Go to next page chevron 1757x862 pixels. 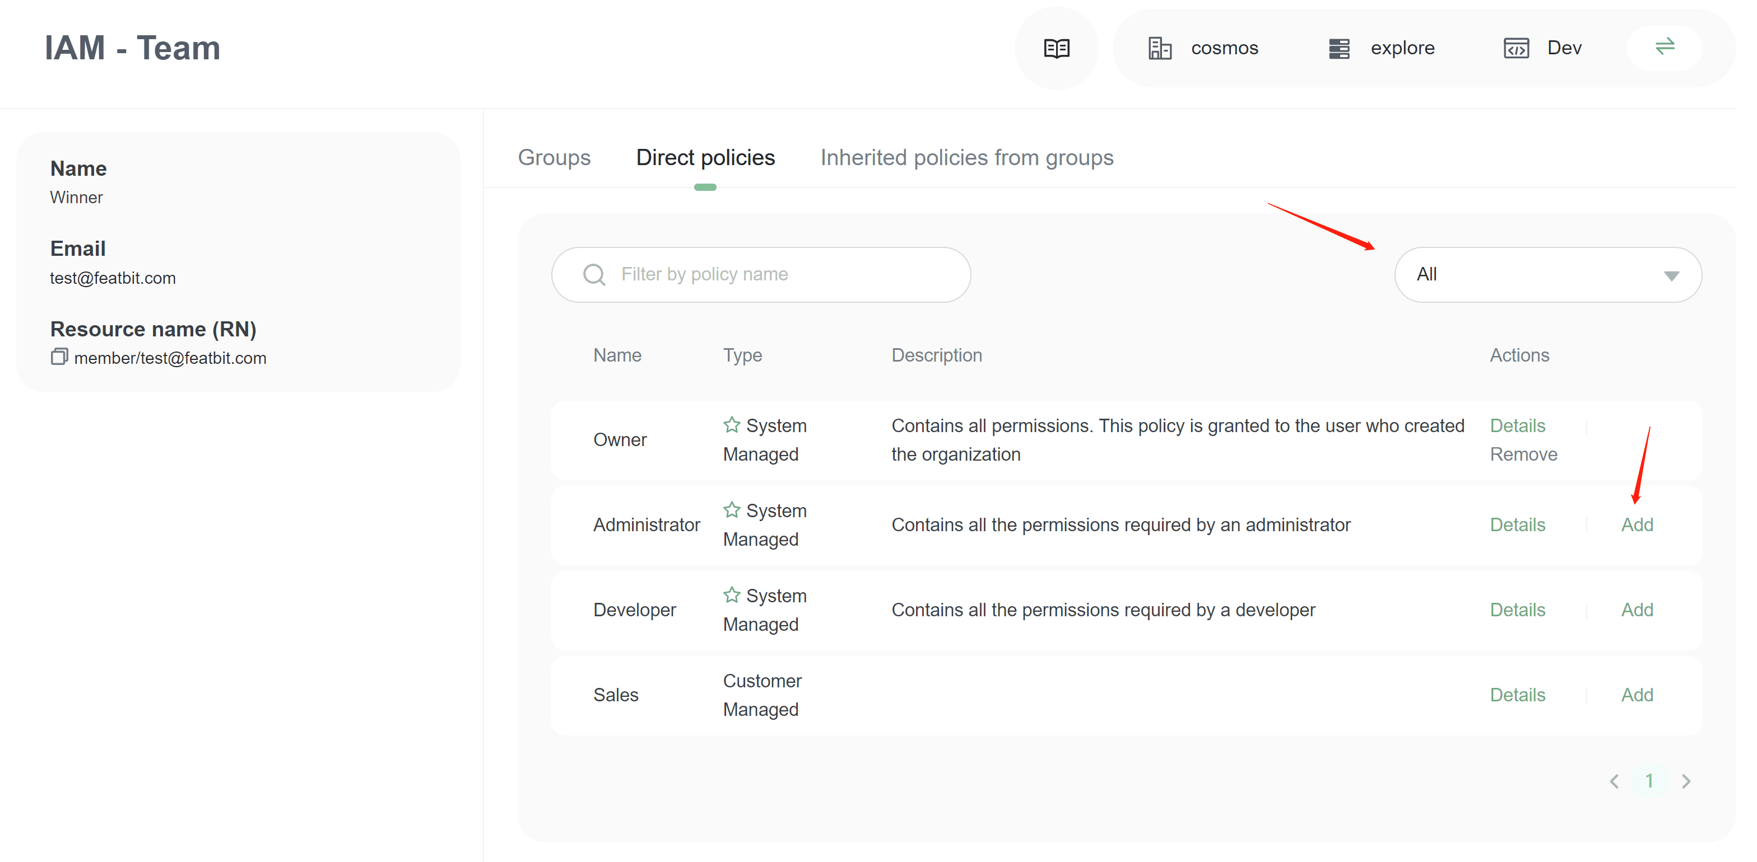[x=1686, y=781]
